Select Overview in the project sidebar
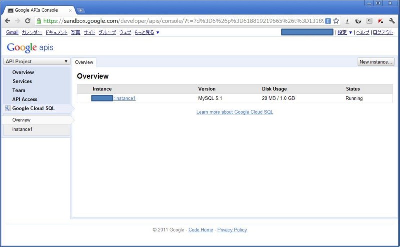Image resolution: width=400 pixels, height=247 pixels. 23,72
